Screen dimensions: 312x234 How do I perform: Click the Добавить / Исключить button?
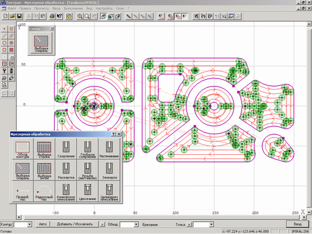coord(75,224)
